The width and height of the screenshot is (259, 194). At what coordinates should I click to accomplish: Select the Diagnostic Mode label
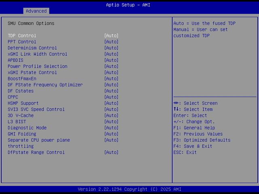(27, 128)
